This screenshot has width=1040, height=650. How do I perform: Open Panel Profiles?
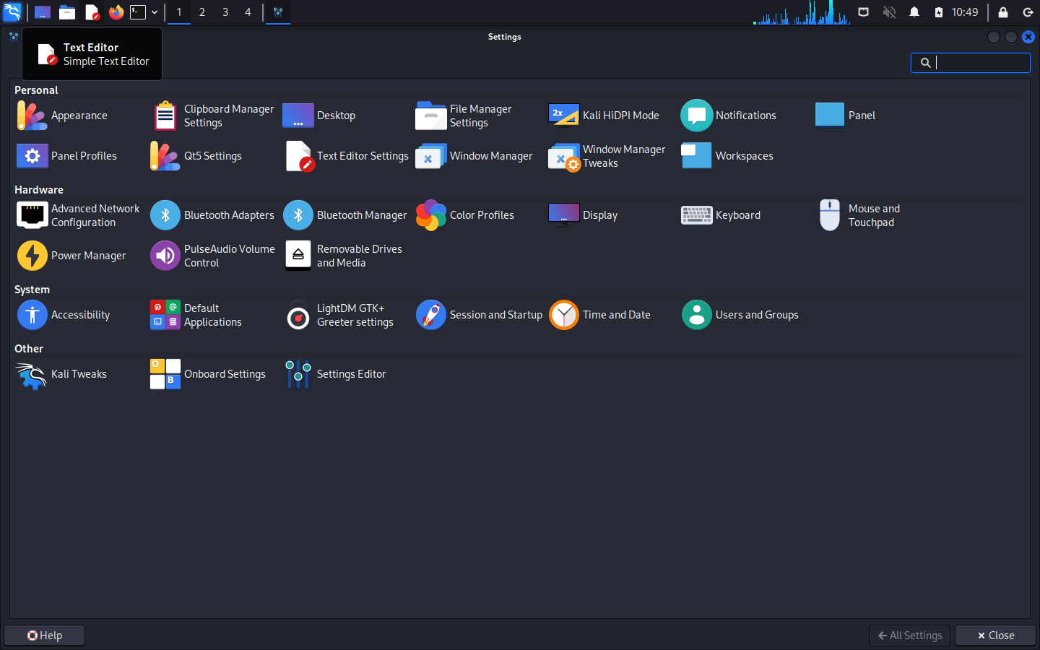point(66,156)
